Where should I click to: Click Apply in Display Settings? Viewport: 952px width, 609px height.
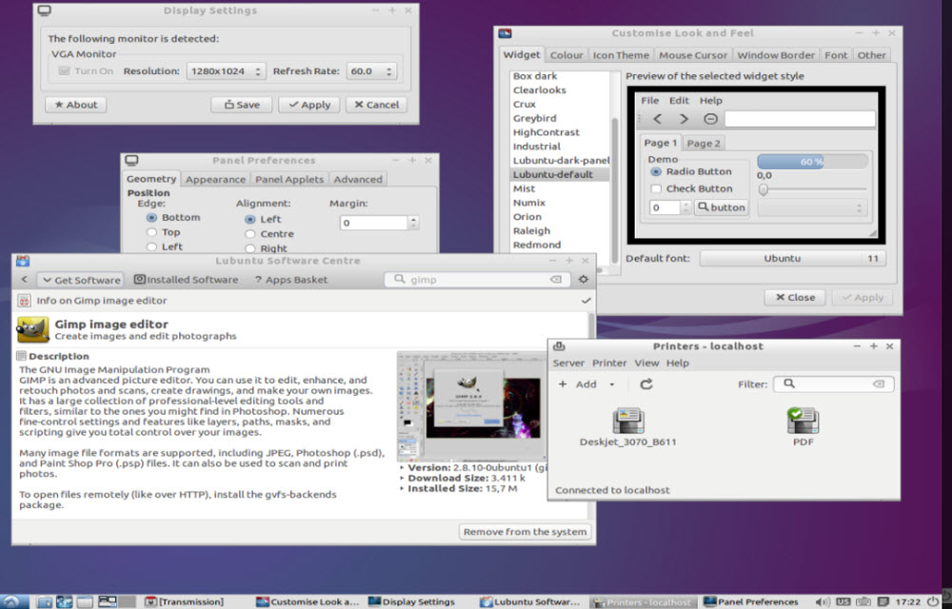[309, 105]
